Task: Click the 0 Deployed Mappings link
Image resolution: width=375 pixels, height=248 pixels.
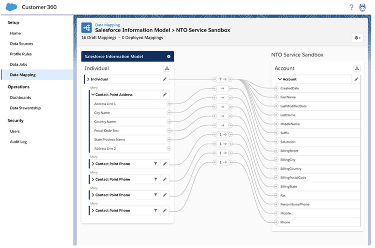Action: 142,37
